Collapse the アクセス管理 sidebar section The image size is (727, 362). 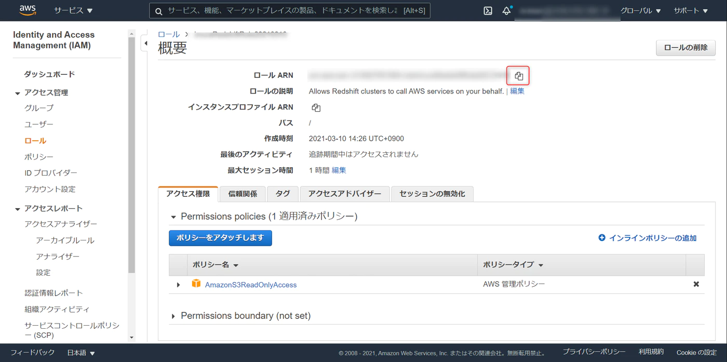(x=18, y=93)
